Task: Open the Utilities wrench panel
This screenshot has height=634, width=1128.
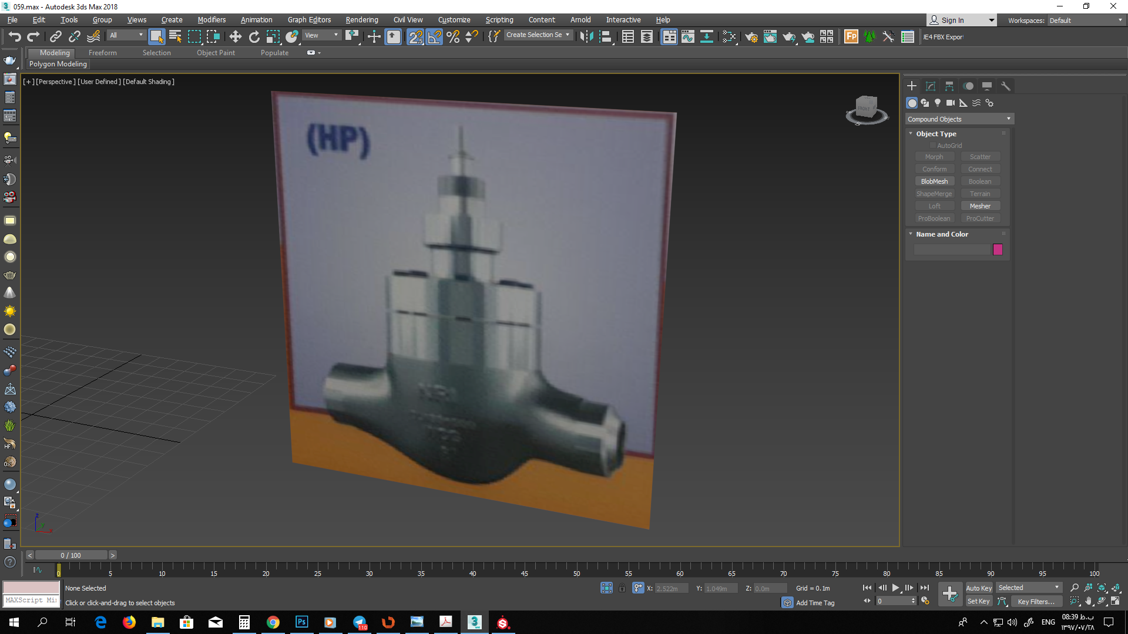Action: (1006, 86)
